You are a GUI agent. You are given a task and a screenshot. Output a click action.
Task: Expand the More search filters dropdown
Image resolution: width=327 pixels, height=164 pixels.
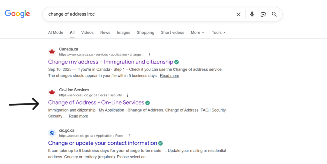point(197,33)
